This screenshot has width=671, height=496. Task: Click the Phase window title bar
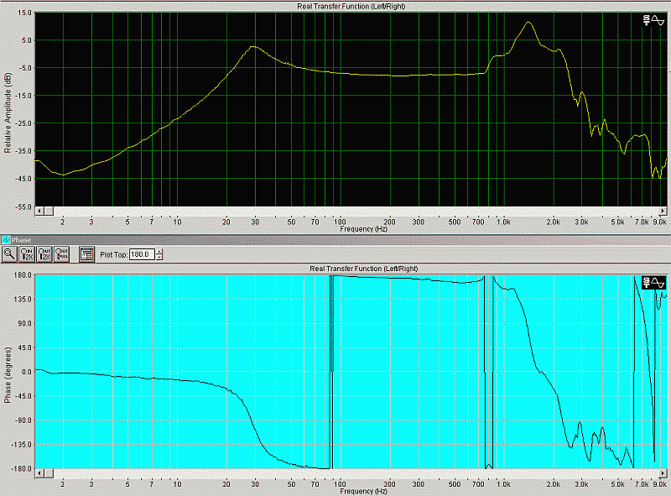(x=335, y=240)
